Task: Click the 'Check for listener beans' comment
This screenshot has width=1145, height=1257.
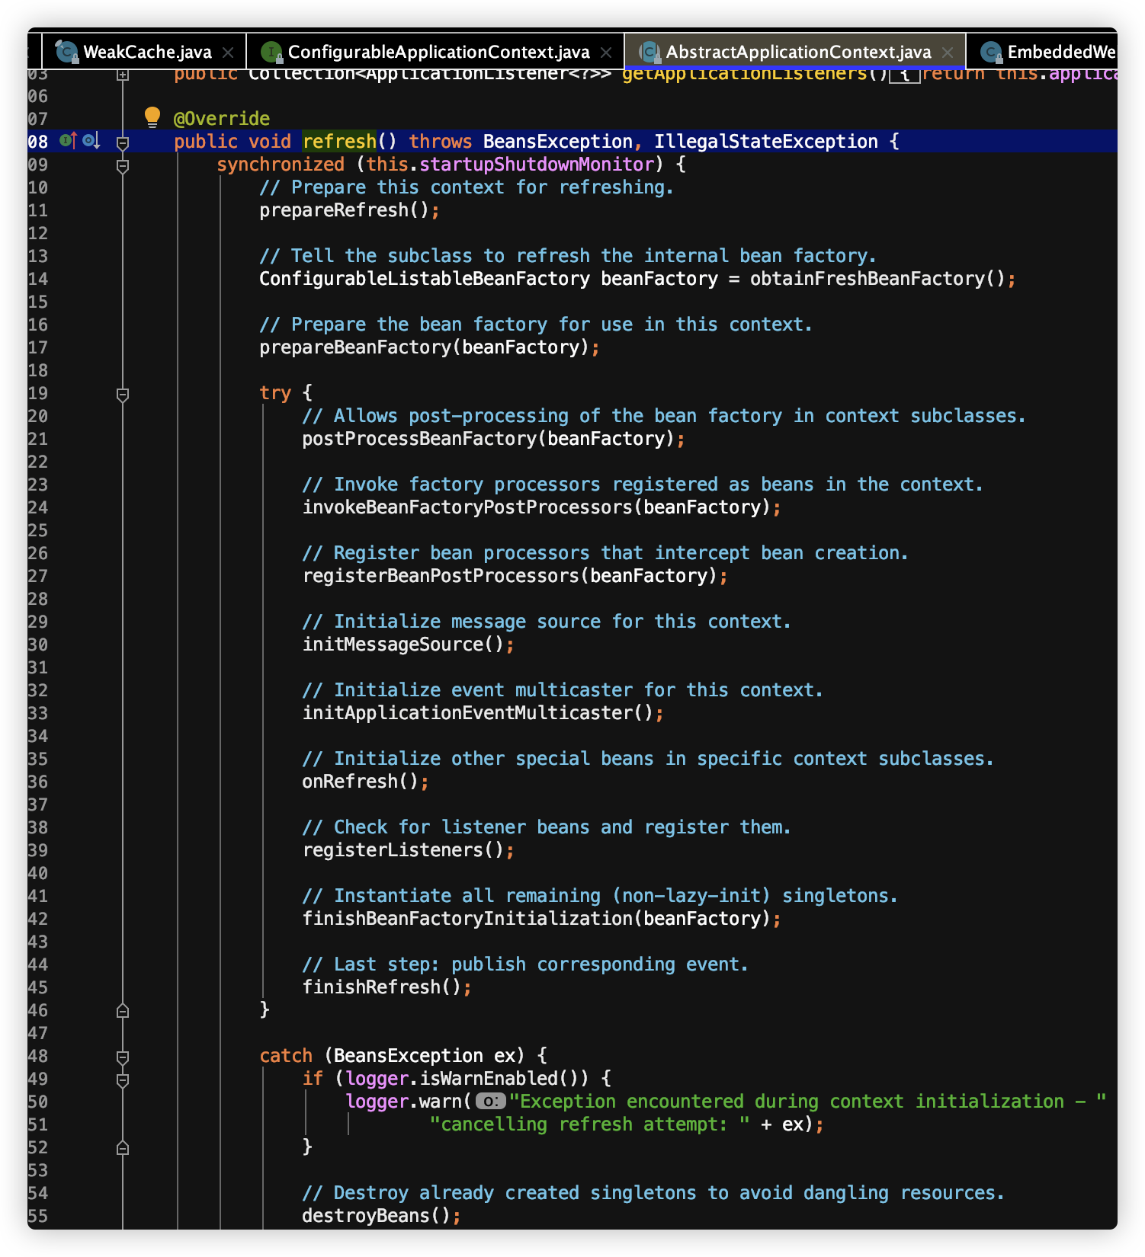Action: click(x=547, y=827)
